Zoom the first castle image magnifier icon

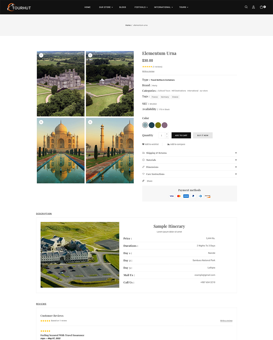(41, 55)
